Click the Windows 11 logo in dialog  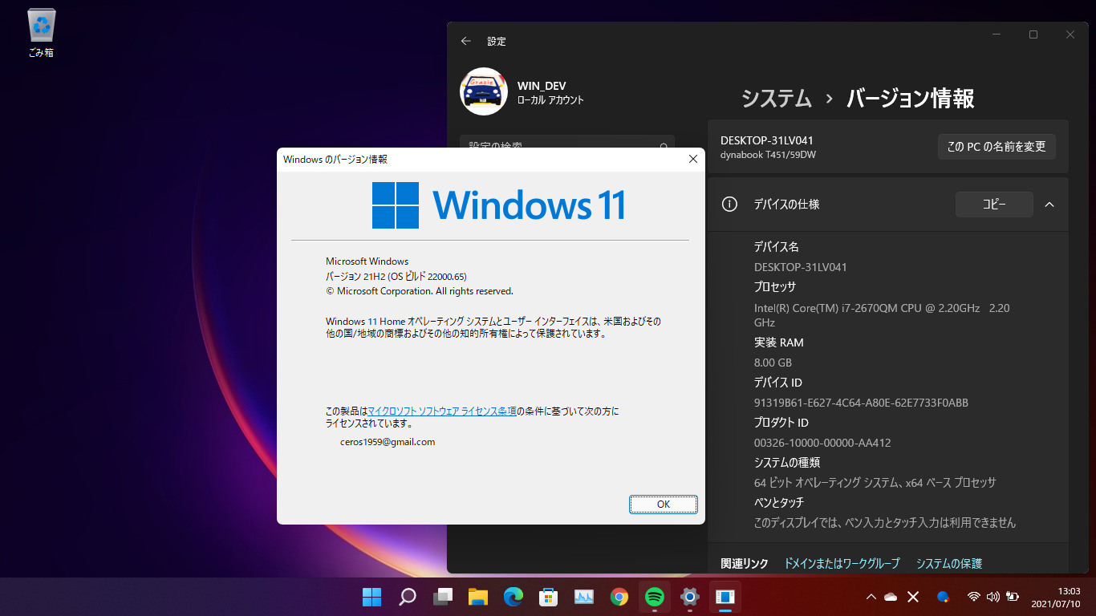498,205
